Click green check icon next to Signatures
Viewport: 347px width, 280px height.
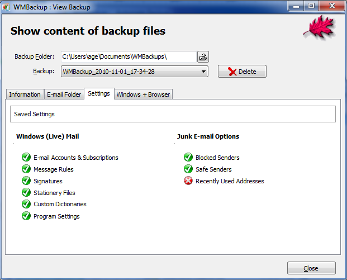coord(26,181)
